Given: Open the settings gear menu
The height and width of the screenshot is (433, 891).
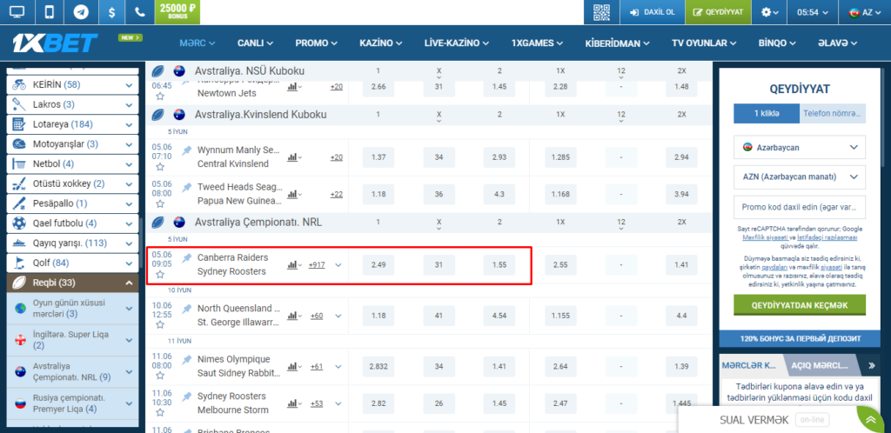Looking at the screenshot, I should (x=769, y=12).
